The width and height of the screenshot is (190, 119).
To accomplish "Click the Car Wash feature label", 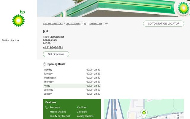I will click(x=82, y=107).
